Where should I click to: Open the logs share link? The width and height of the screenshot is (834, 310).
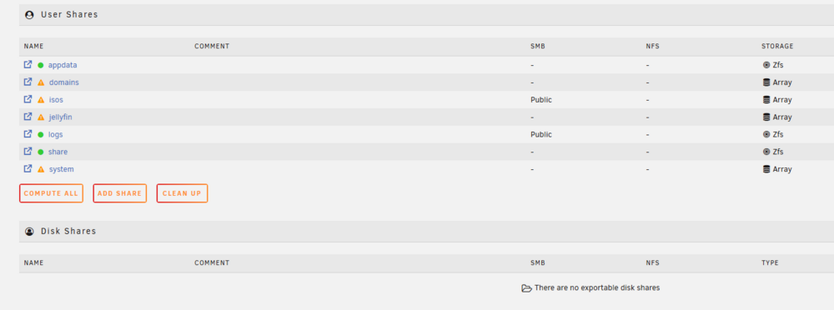pyautogui.click(x=55, y=134)
